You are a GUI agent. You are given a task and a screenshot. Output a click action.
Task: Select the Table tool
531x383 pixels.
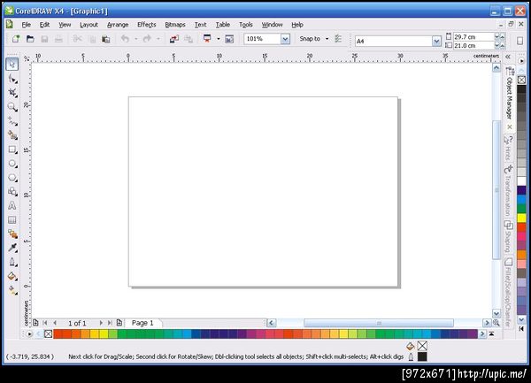12,219
